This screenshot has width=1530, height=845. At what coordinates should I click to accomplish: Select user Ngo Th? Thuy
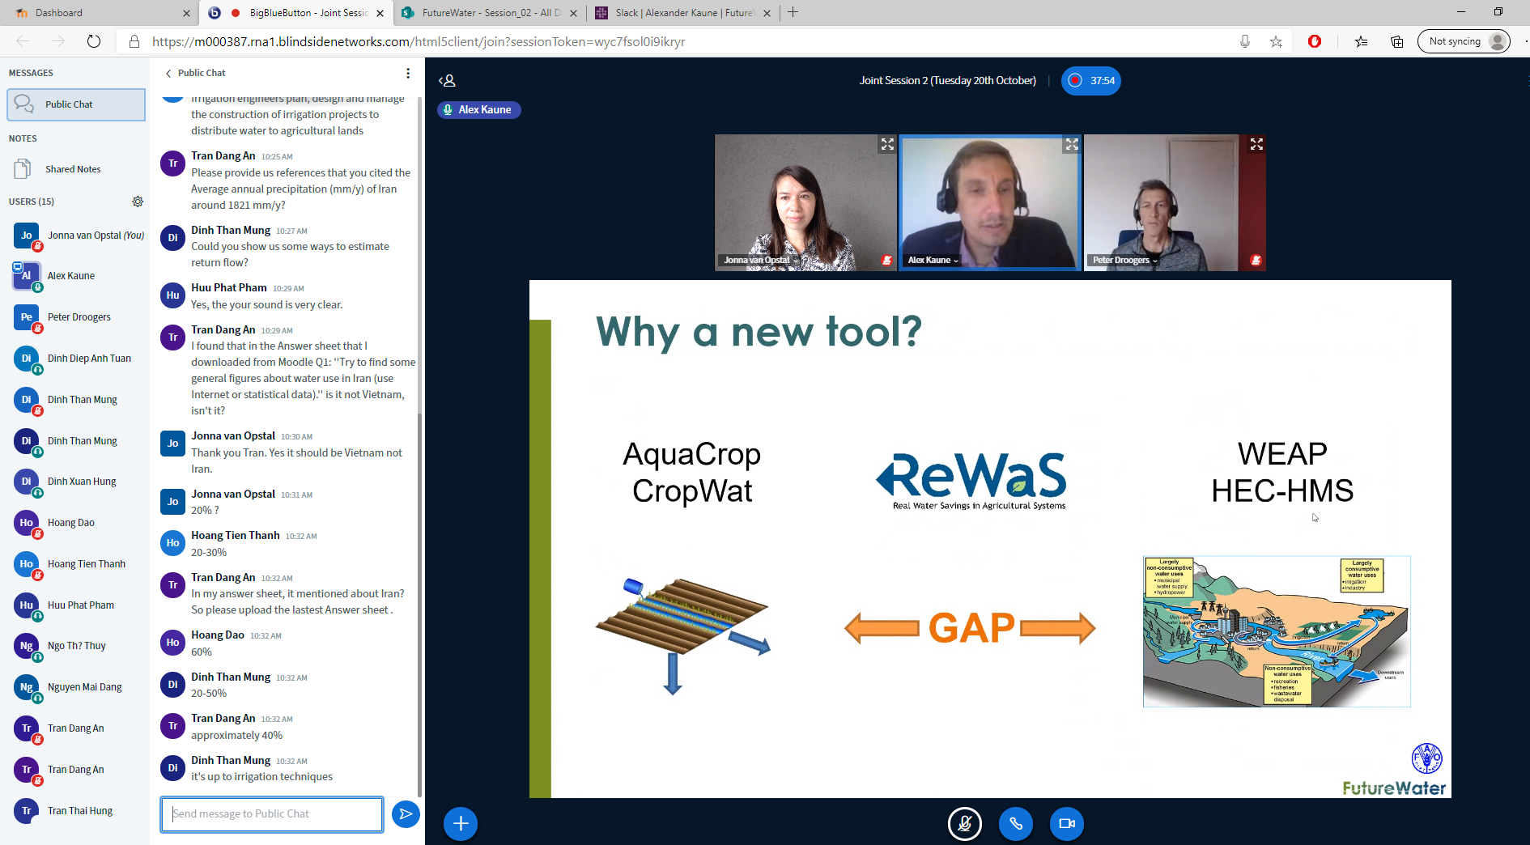pyautogui.click(x=74, y=646)
